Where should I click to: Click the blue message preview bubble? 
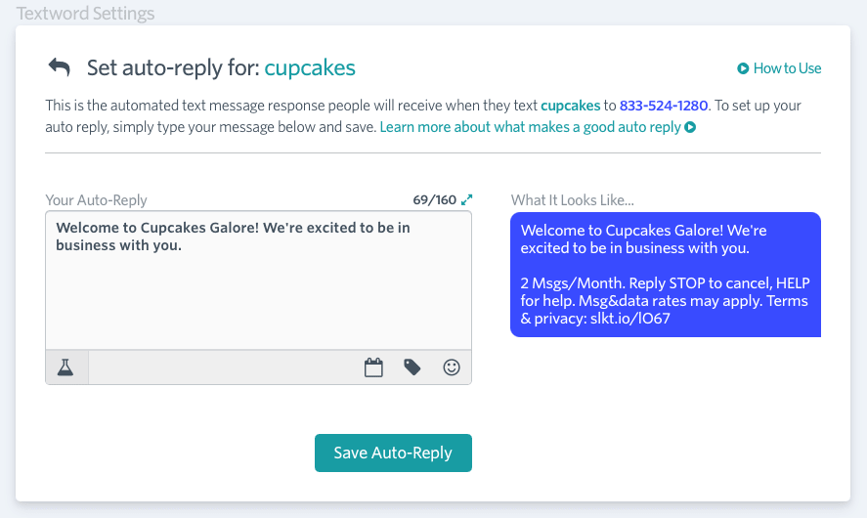coord(666,275)
